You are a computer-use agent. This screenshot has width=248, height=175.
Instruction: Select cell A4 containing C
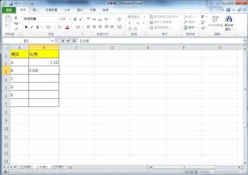coord(19,79)
